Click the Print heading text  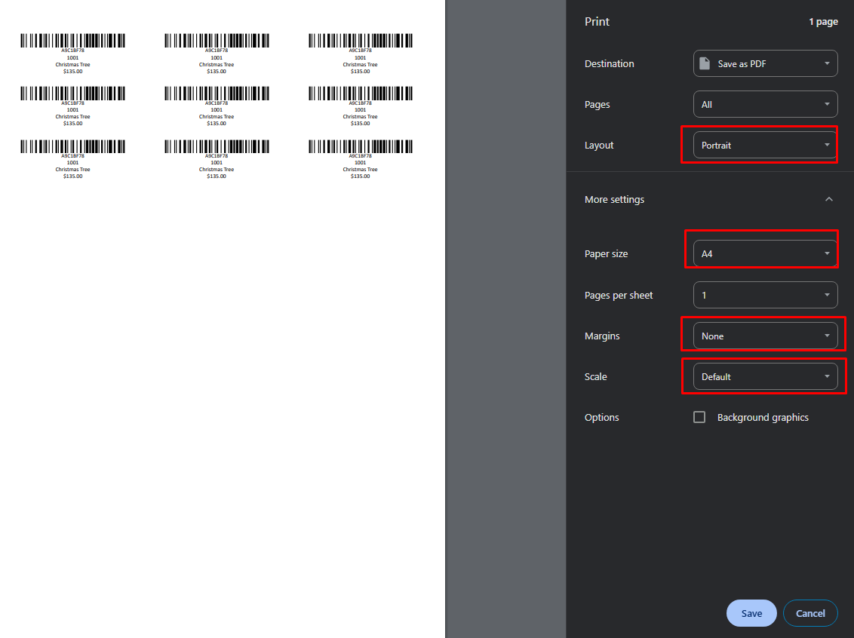tap(597, 22)
